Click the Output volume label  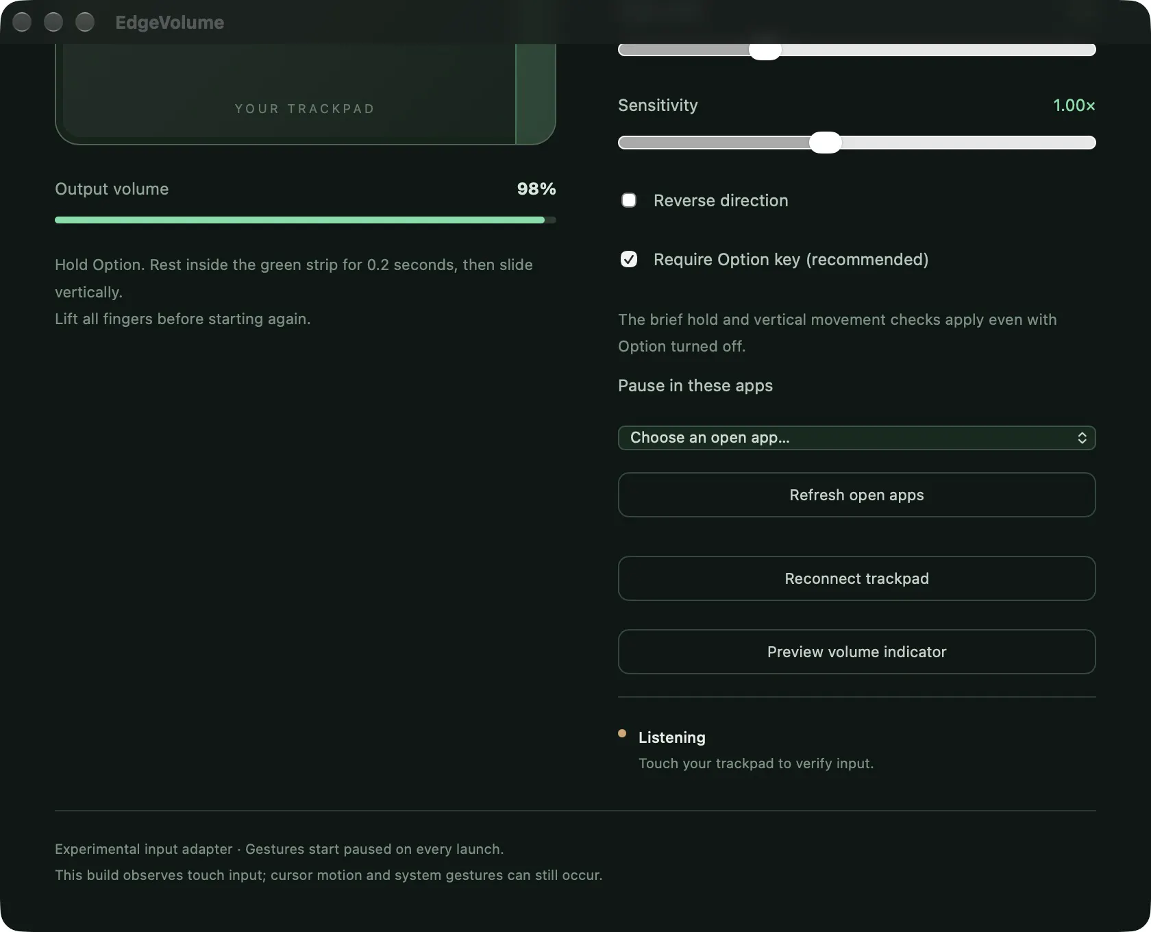click(x=112, y=189)
